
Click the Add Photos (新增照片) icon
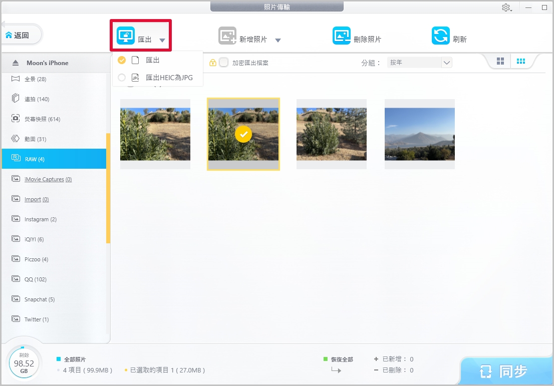tap(227, 36)
